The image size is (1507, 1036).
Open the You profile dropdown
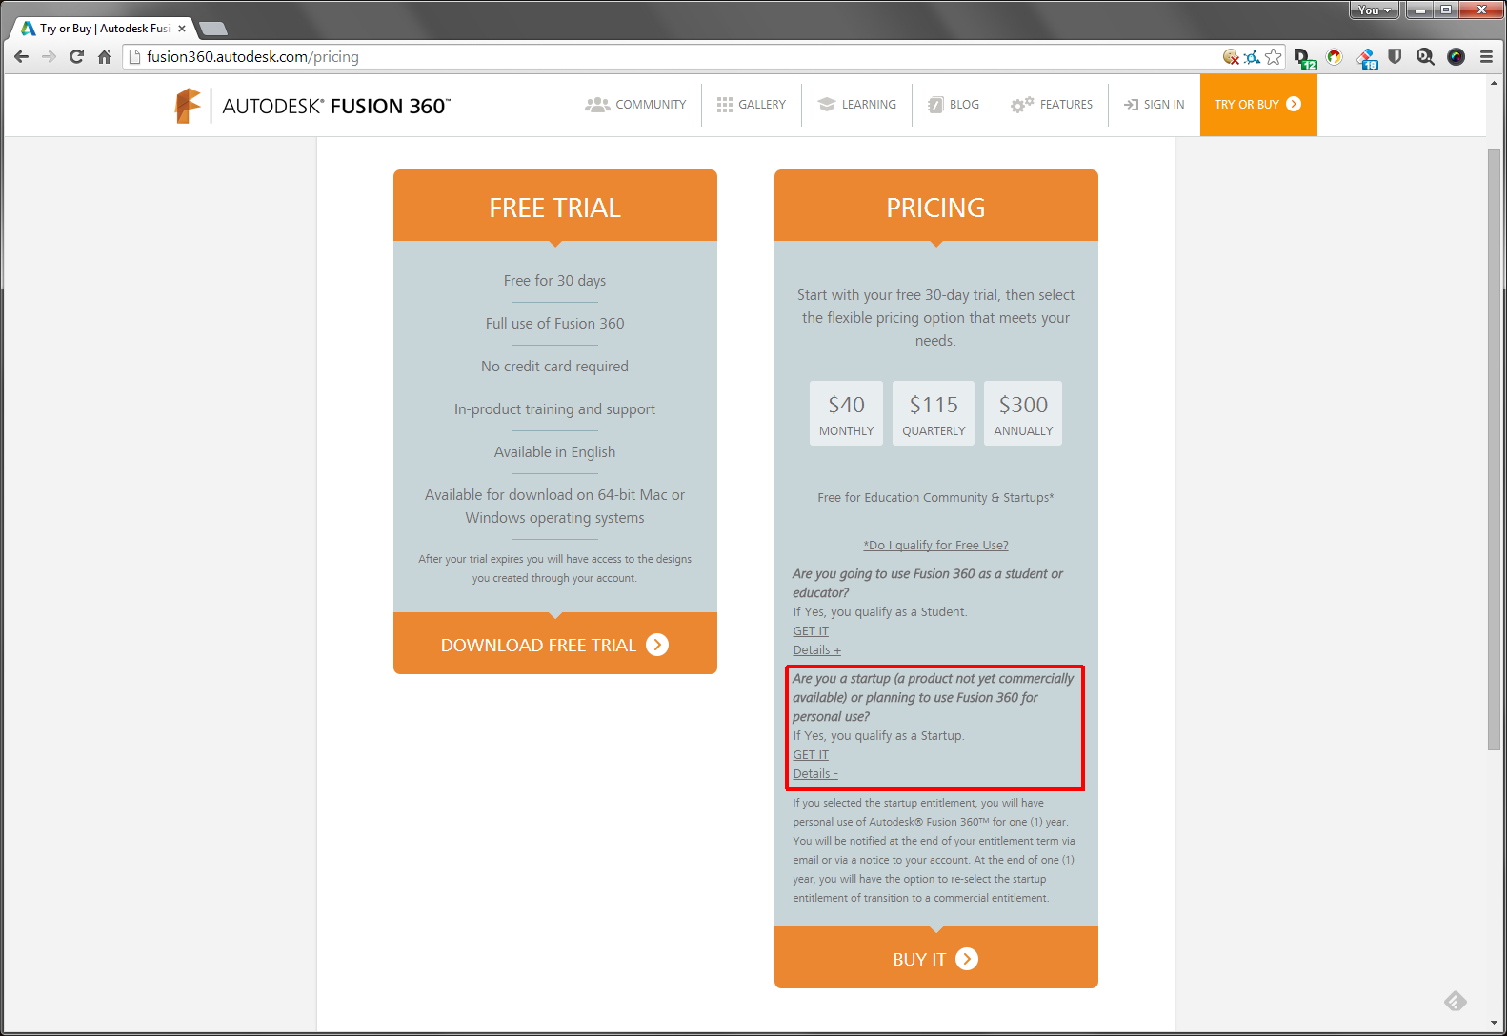click(1374, 10)
